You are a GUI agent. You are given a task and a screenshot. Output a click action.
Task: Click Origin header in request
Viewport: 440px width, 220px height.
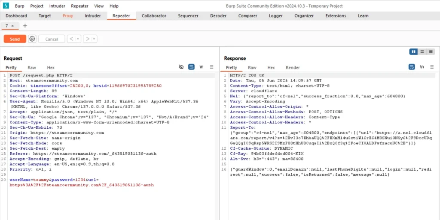[57, 133]
